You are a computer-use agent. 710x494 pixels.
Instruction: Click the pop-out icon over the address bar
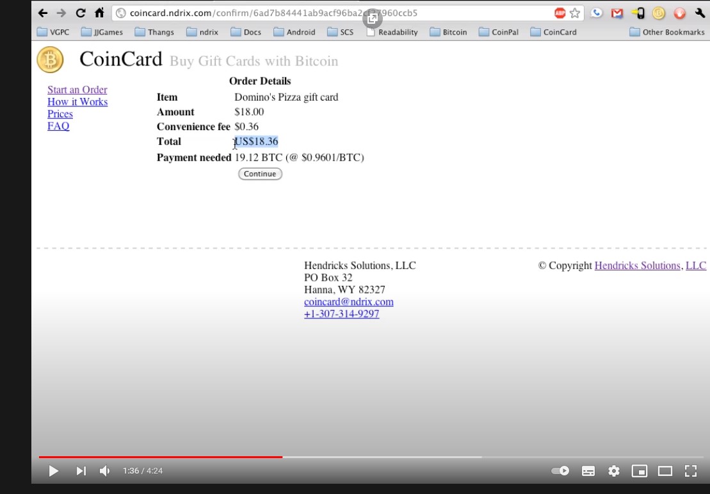pos(372,18)
